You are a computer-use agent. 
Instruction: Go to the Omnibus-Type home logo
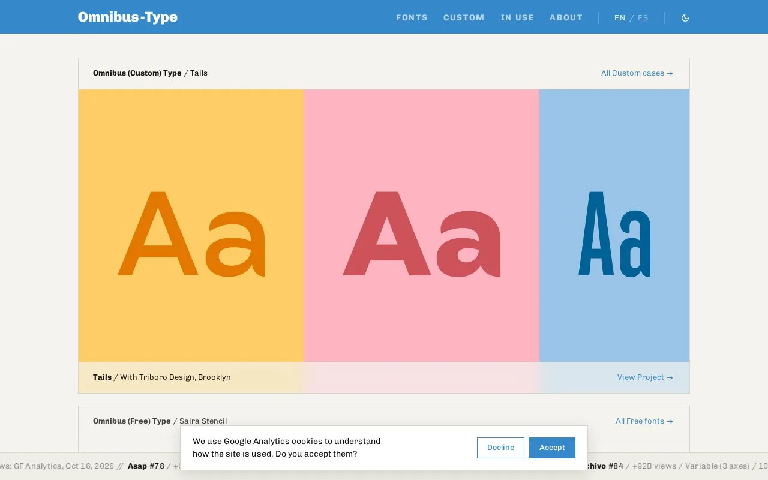pos(128,17)
